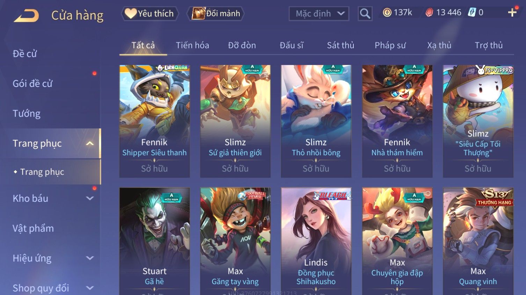Open the search magnifier icon
Image resolution: width=526 pixels, height=295 pixels.
365,14
